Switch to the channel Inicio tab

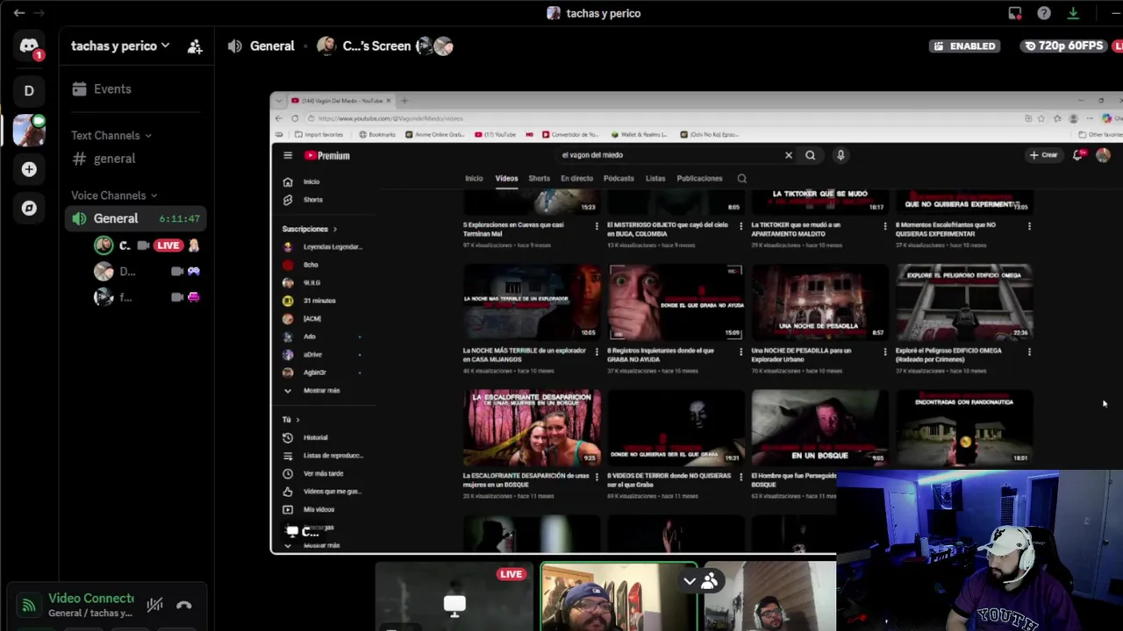coord(474,179)
